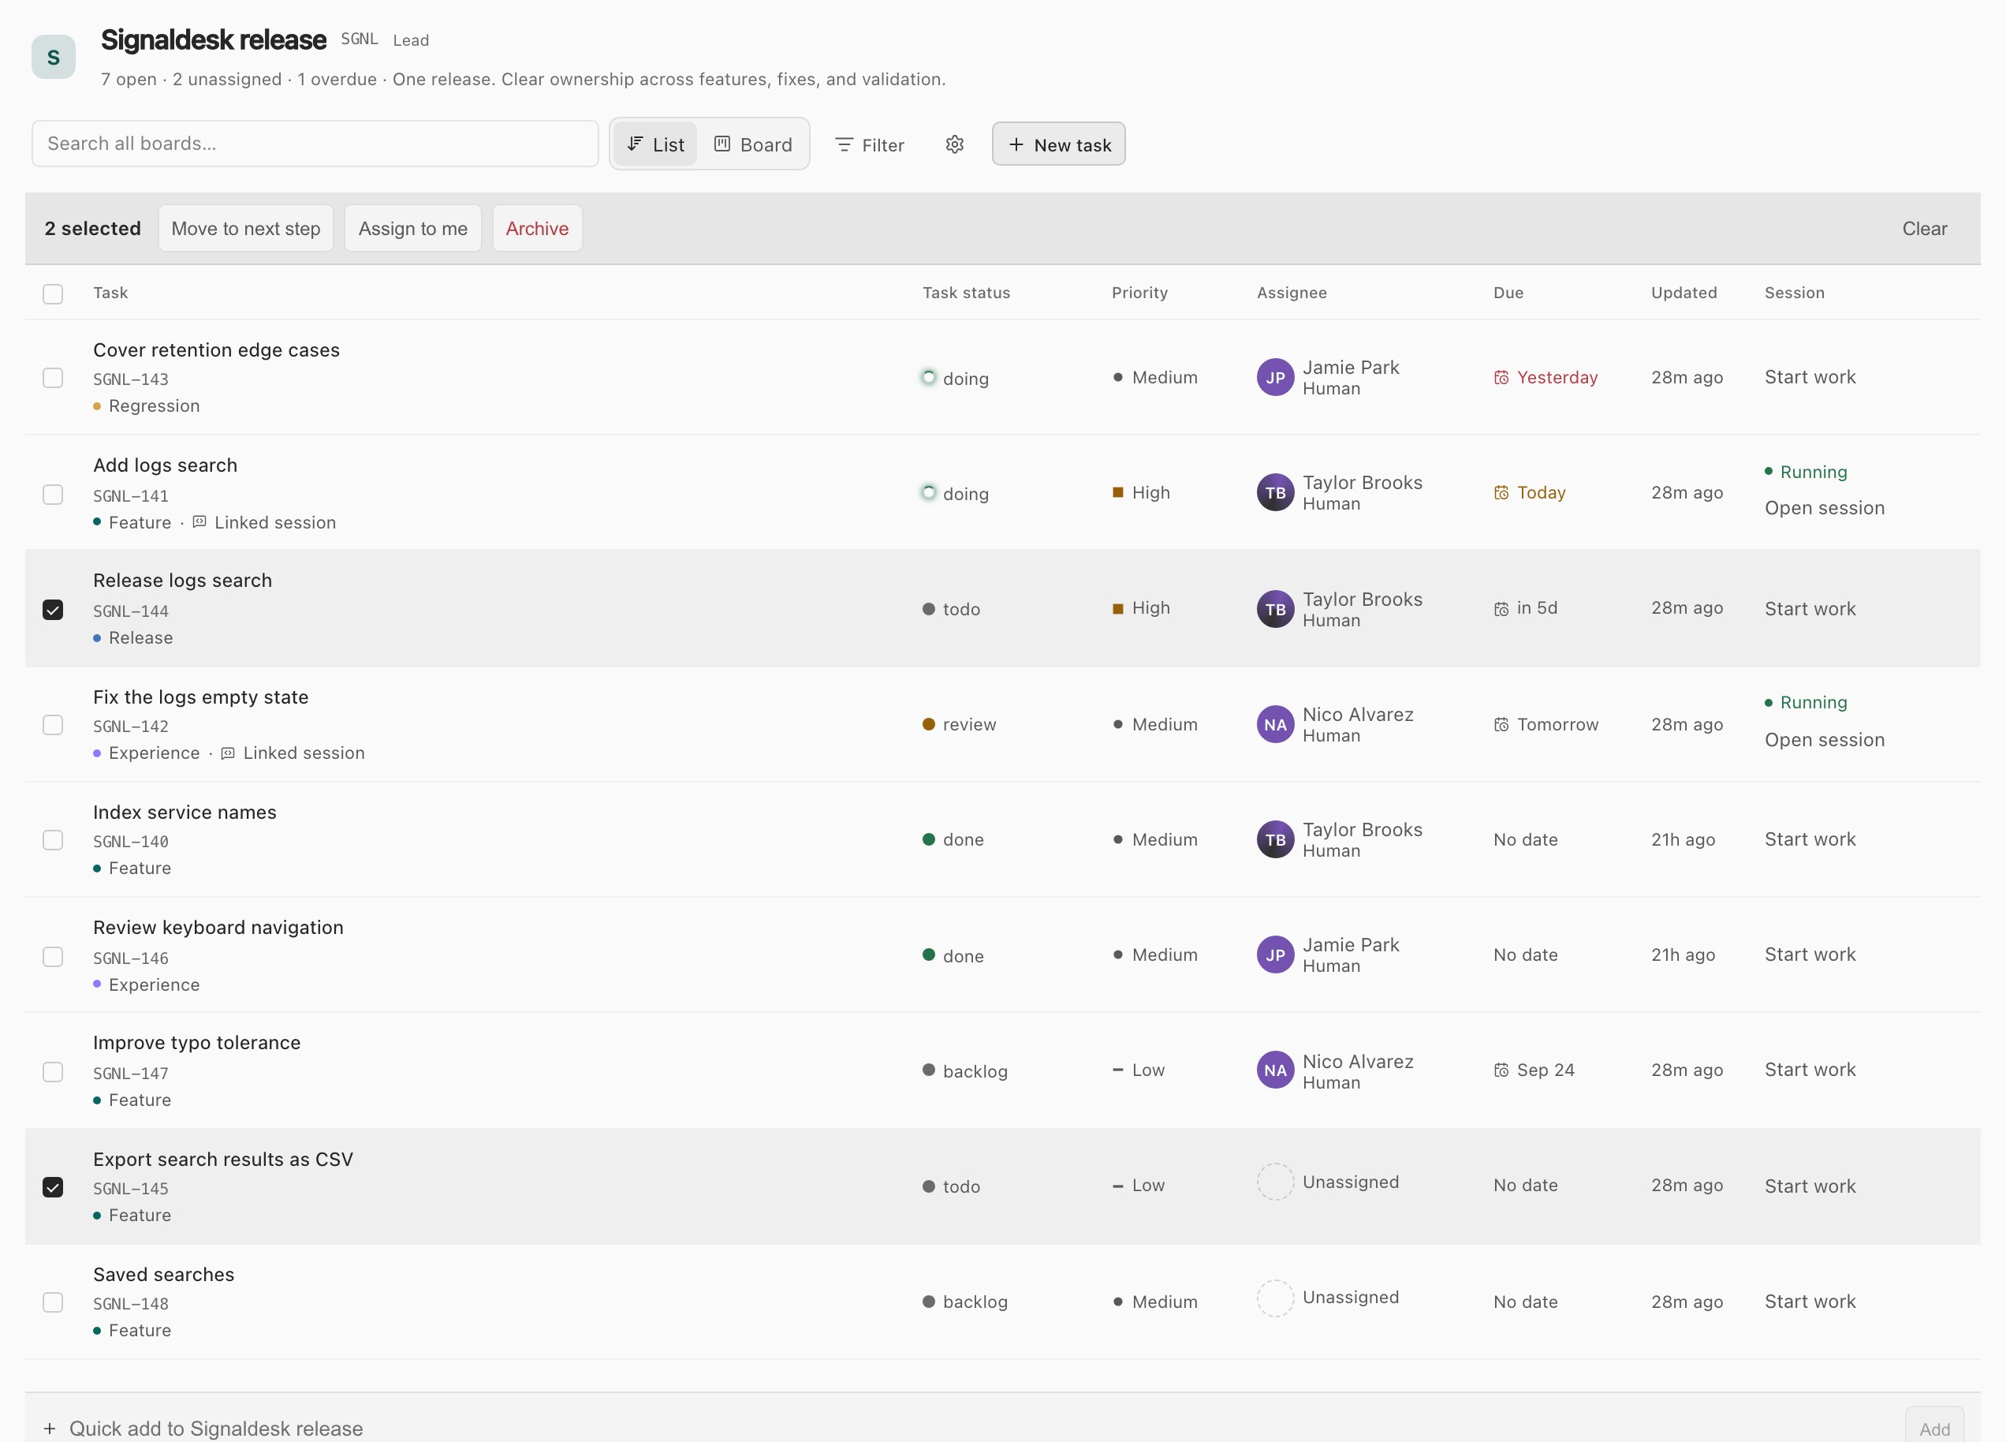Click the Unassigned avatar on Export search results

tap(1275, 1182)
